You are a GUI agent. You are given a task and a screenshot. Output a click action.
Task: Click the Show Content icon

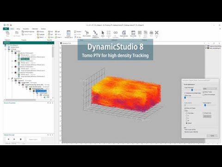pos(86,33)
